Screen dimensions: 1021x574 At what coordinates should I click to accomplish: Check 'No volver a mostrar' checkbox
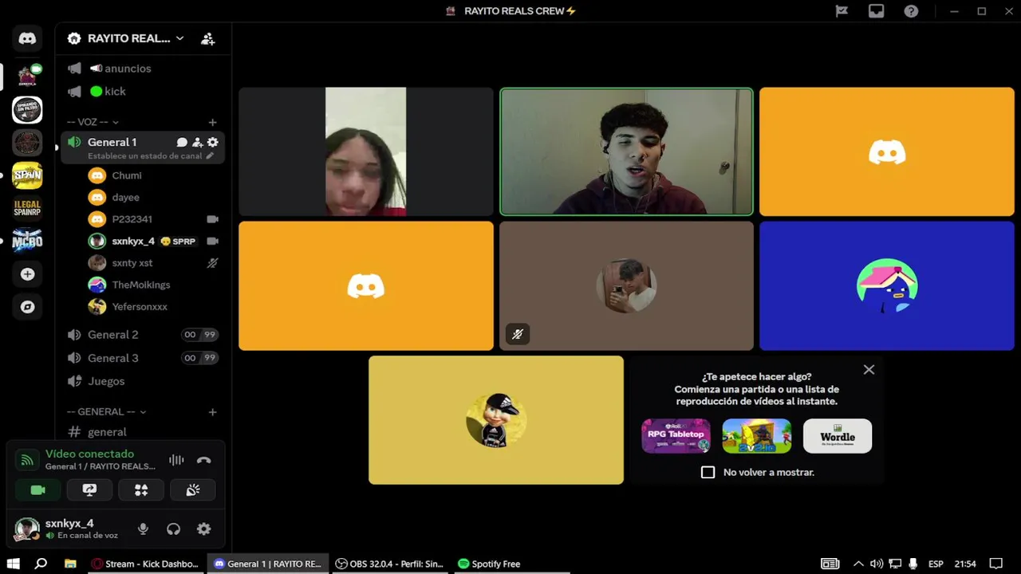(x=708, y=472)
